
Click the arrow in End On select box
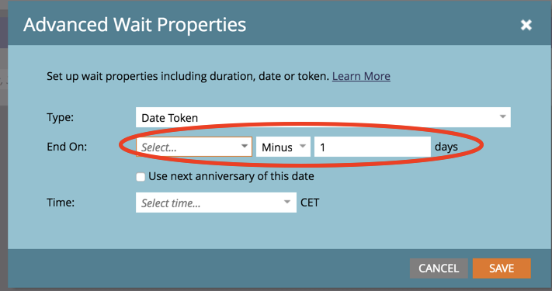pos(245,146)
